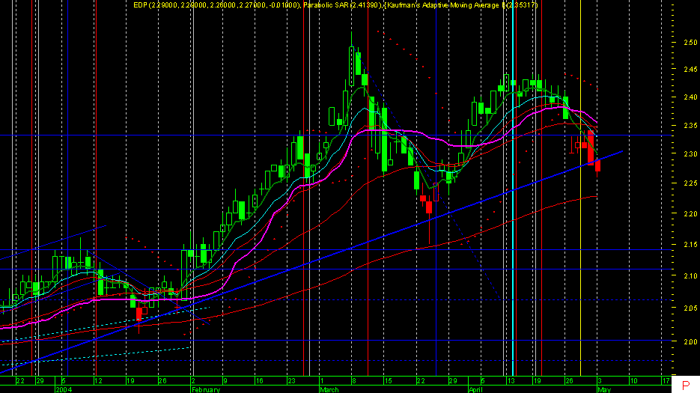Click the 2.20 price axis label
Screen dimensions: 700x393
690,213
